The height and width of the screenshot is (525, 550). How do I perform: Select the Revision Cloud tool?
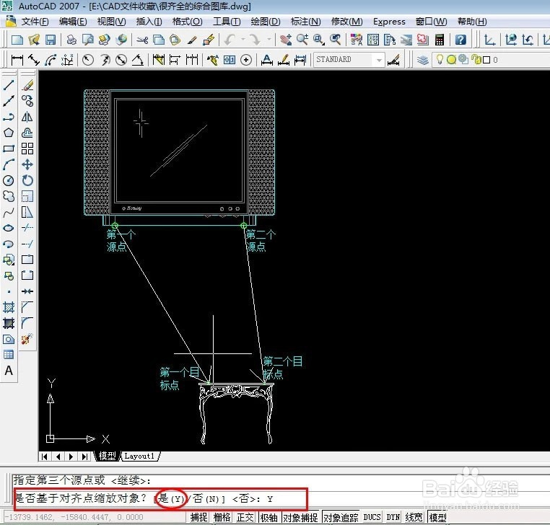click(x=9, y=196)
